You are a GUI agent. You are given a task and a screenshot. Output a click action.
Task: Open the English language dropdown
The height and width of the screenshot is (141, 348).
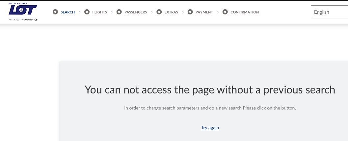click(329, 12)
